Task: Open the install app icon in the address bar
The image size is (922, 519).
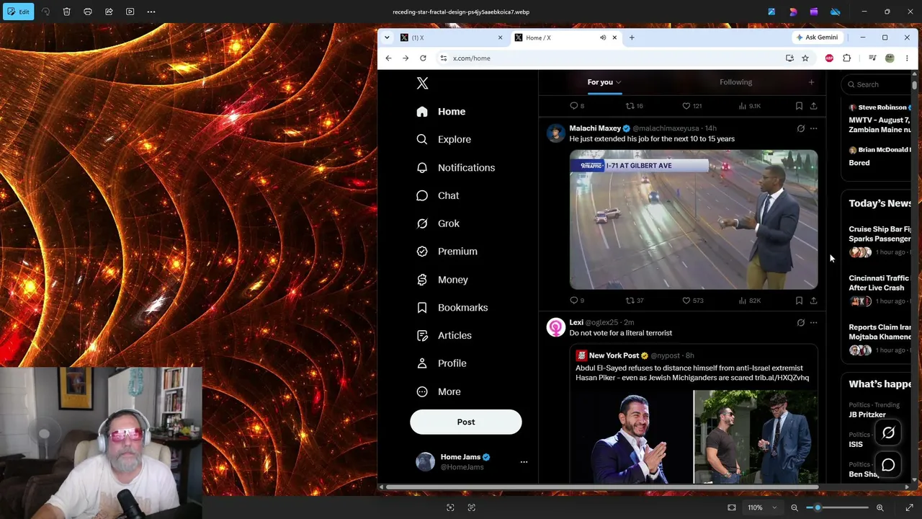Action: tap(789, 58)
